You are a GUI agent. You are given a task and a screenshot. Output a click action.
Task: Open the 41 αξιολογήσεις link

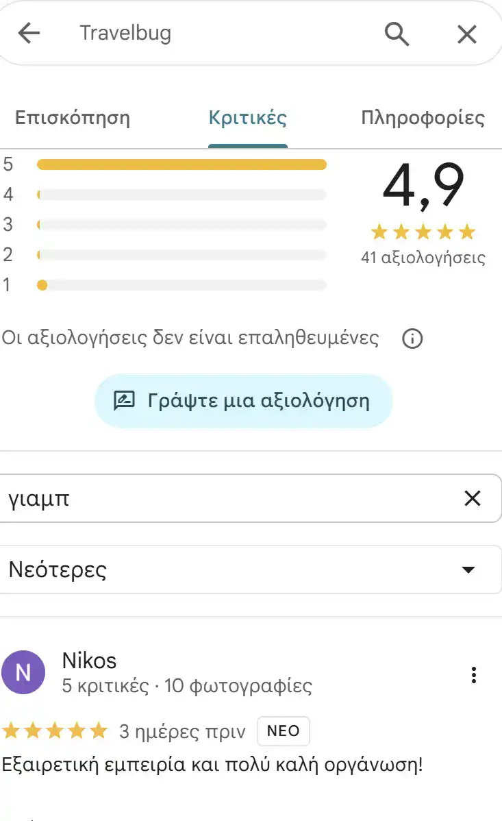(x=422, y=258)
